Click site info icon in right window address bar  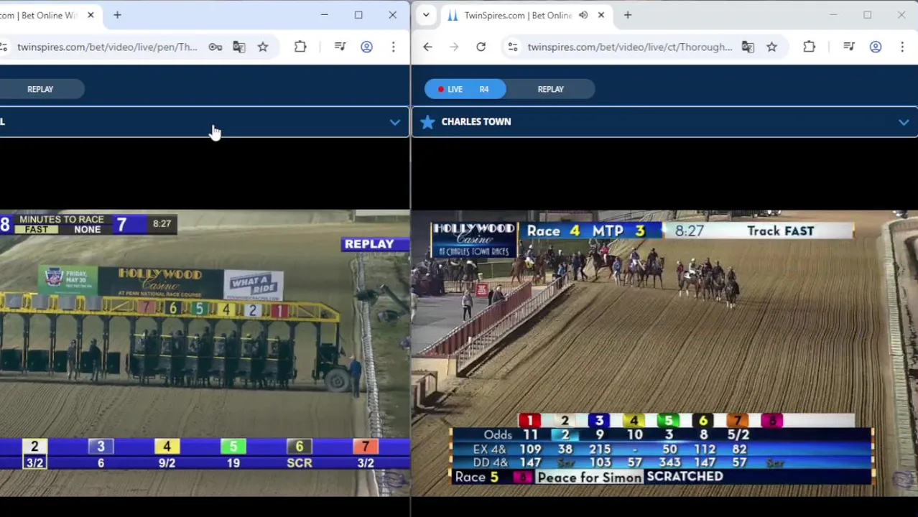click(512, 47)
